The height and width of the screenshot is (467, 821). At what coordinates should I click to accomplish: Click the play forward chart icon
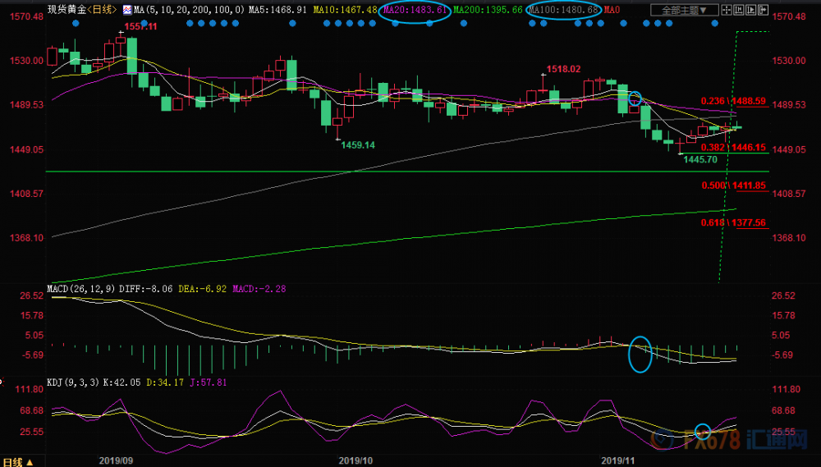point(751,9)
